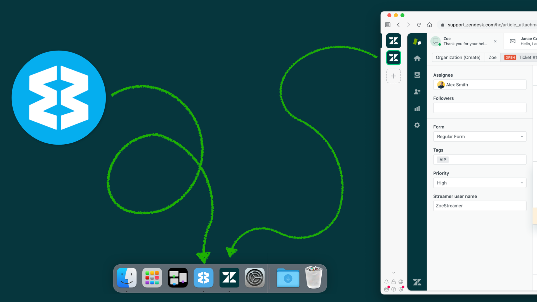Image resolution: width=537 pixels, height=302 pixels.
Task: Click the add new item plus icon
Action: [x=394, y=76]
